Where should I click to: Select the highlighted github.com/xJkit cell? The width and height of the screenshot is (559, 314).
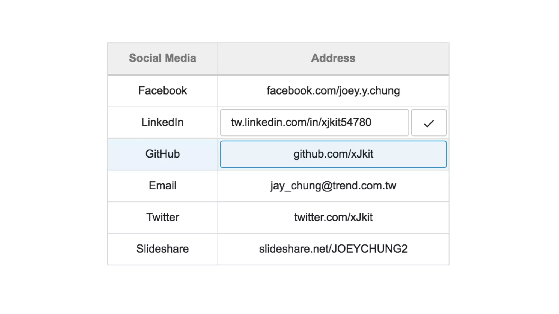[333, 154]
